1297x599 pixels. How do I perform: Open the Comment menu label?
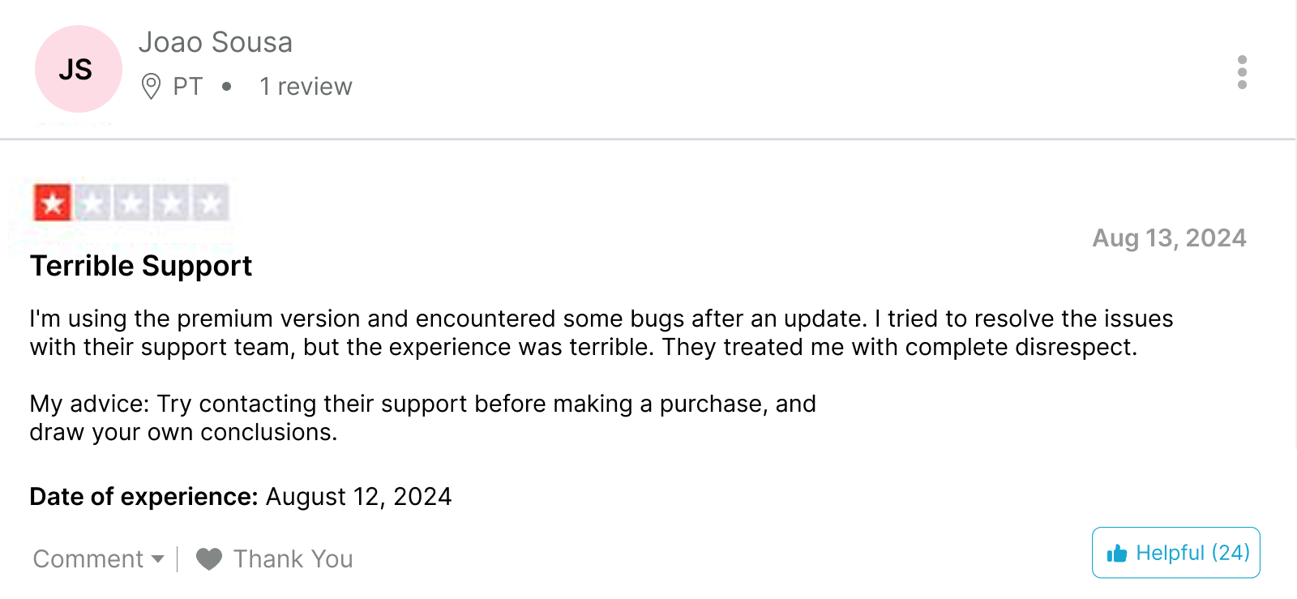[x=88, y=558]
